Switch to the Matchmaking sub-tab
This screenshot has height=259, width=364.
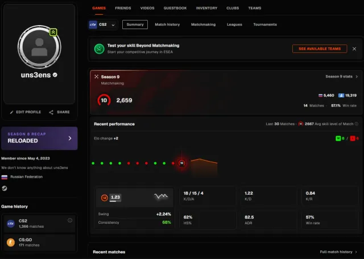[204, 24]
